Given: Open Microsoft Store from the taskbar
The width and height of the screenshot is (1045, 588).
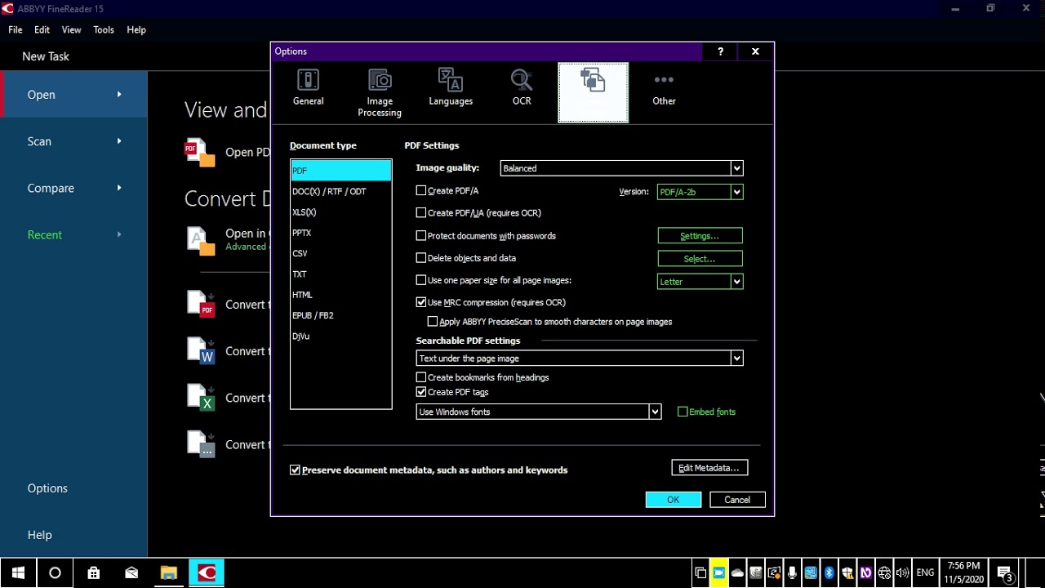Looking at the screenshot, I should tap(94, 572).
